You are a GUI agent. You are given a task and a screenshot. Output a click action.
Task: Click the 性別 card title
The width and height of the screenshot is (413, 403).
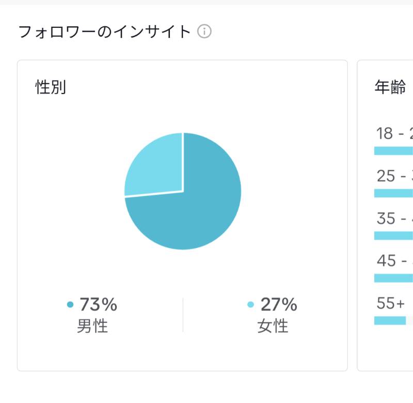tap(50, 87)
